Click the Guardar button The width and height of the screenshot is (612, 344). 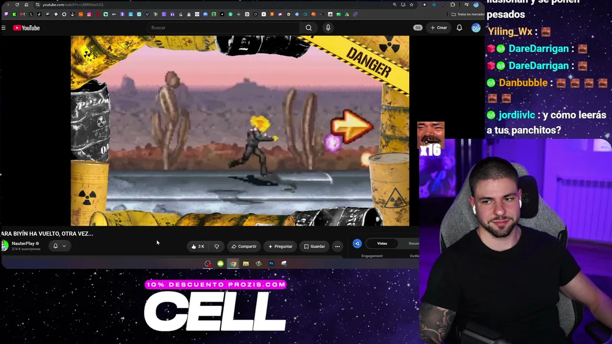click(x=315, y=247)
